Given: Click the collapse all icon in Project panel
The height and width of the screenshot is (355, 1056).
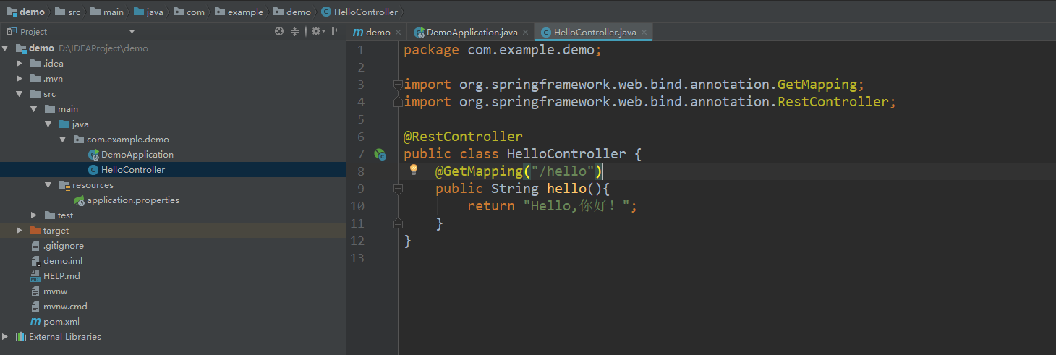Looking at the screenshot, I should 294,32.
